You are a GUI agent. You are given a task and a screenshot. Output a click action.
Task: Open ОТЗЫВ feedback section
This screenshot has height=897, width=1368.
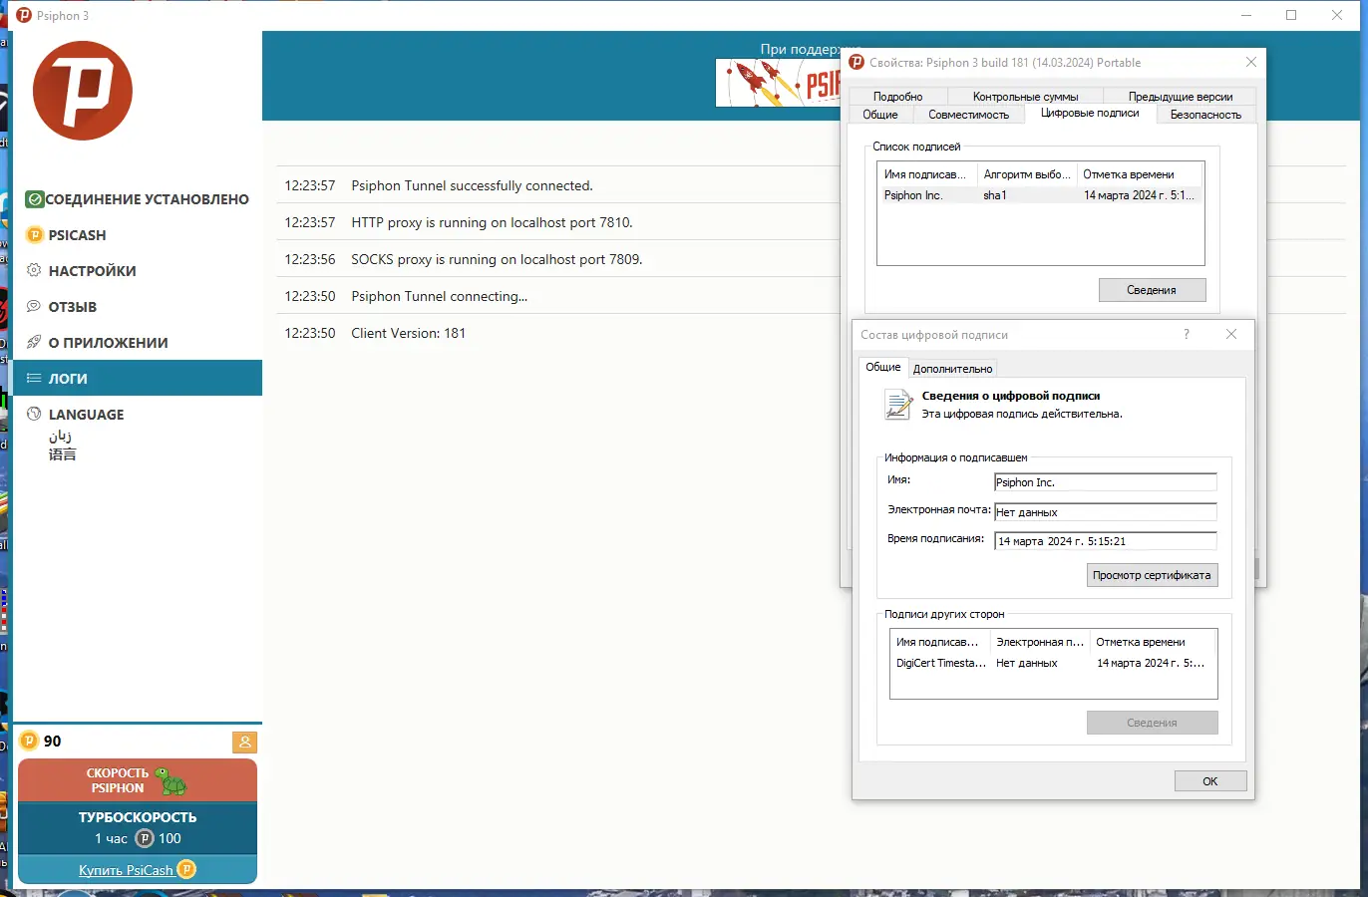[x=138, y=307]
